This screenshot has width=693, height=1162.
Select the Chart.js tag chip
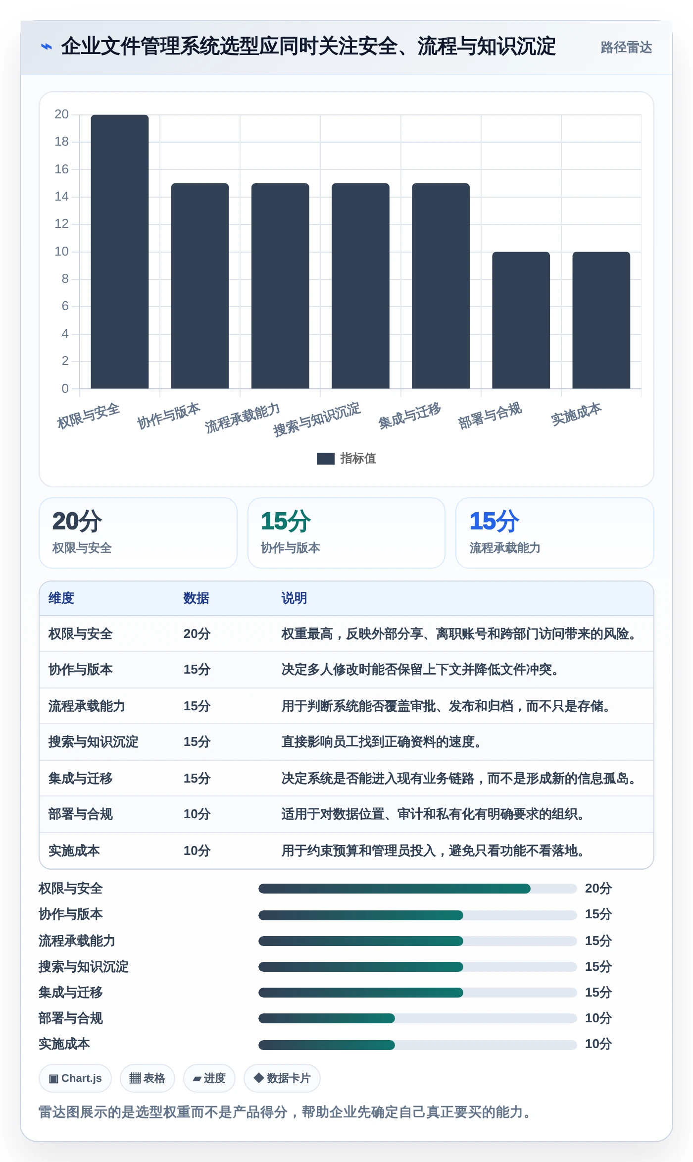tap(75, 1078)
